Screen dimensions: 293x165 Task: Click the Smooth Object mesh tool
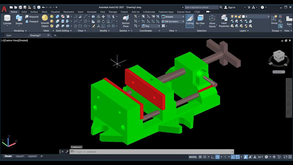pyautogui.click(x=45, y=21)
